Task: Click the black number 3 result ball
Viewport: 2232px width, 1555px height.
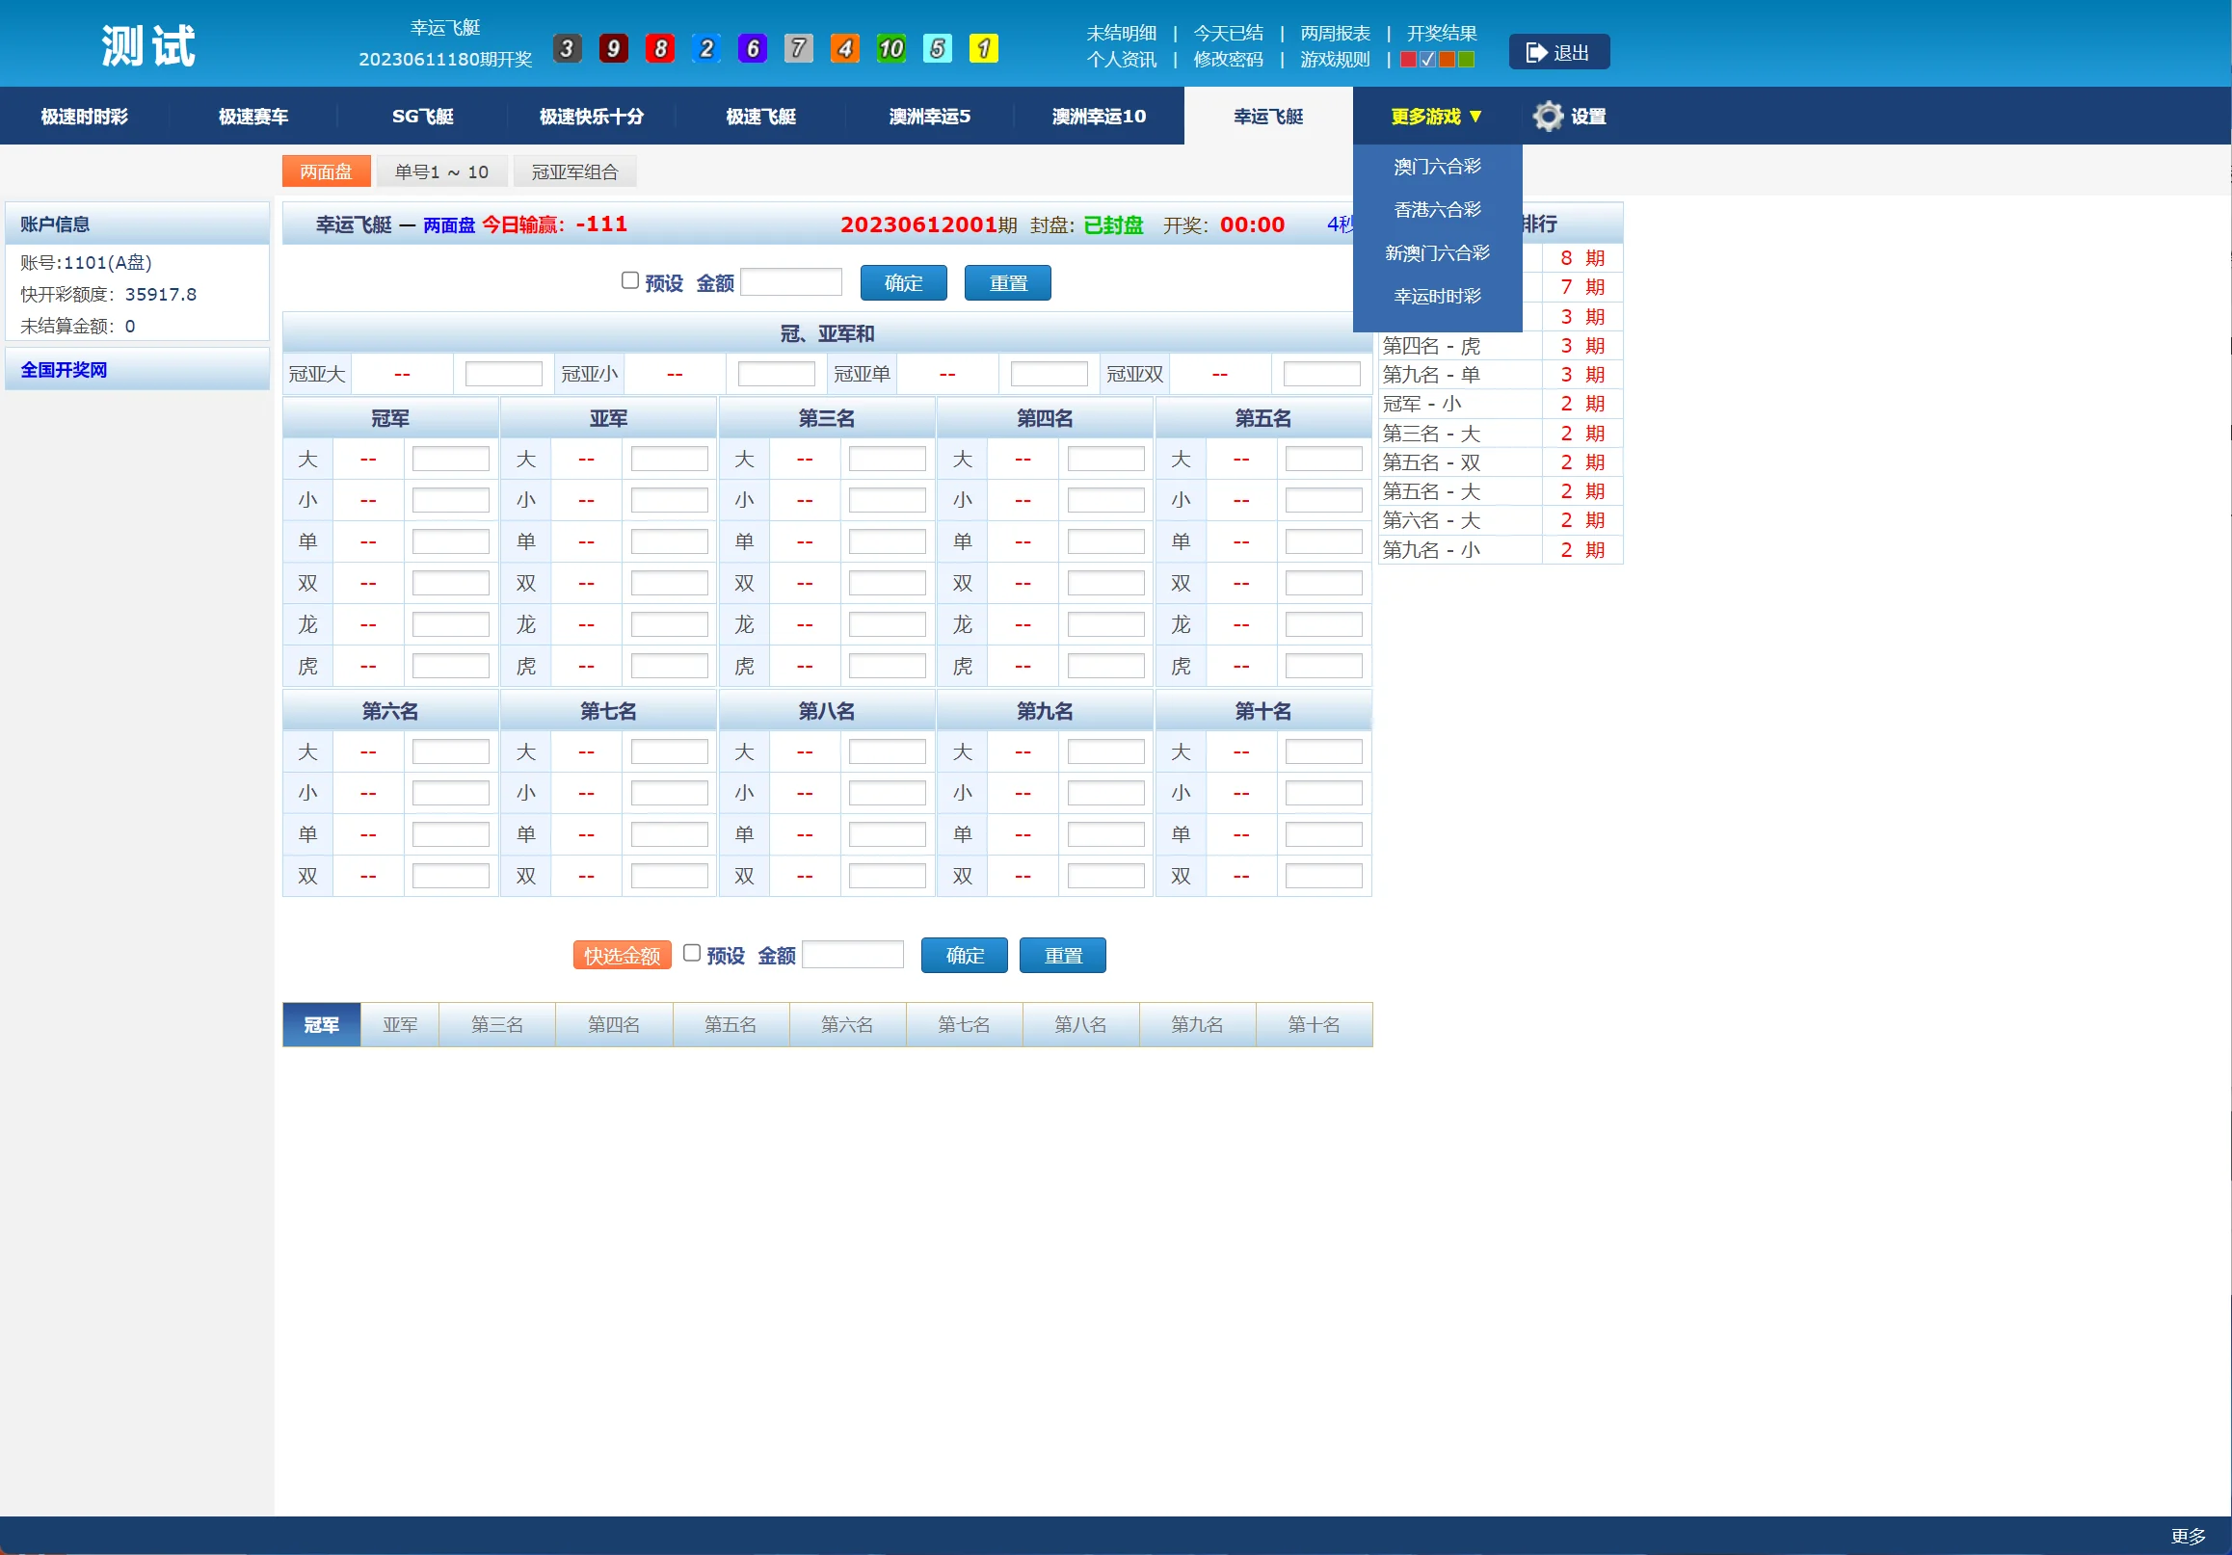Action: point(567,48)
